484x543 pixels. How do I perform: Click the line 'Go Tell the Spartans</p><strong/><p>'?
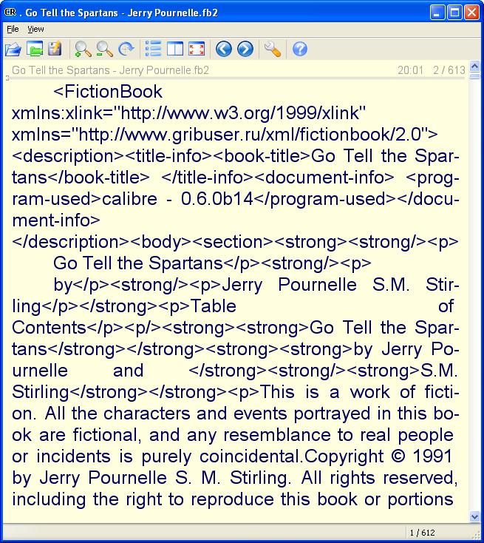click(x=212, y=263)
